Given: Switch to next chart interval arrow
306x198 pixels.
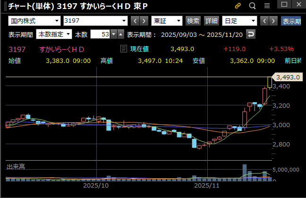Looking at the screenshot, I should tap(273, 21).
